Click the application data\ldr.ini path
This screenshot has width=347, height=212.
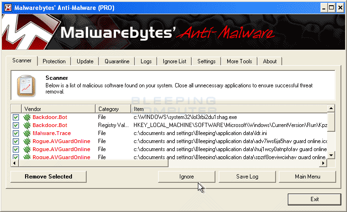200,133
